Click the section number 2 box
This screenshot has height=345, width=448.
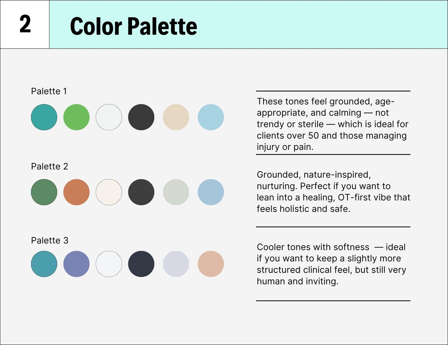[x=25, y=24]
